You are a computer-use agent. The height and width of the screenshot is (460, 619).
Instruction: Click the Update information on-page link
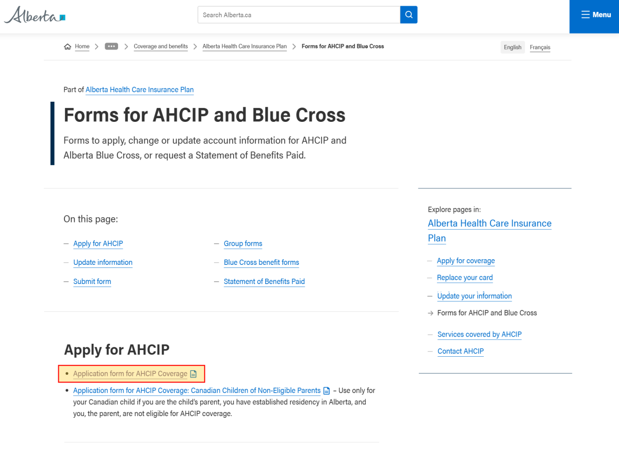(103, 262)
